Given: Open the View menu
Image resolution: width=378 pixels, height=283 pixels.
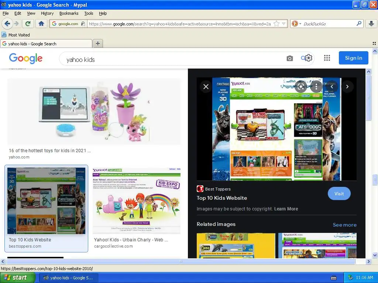Looking at the screenshot, I should (x=31, y=13).
